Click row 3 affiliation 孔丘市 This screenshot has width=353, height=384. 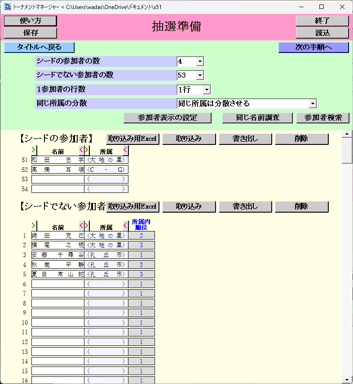pyautogui.click(x=106, y=255)
